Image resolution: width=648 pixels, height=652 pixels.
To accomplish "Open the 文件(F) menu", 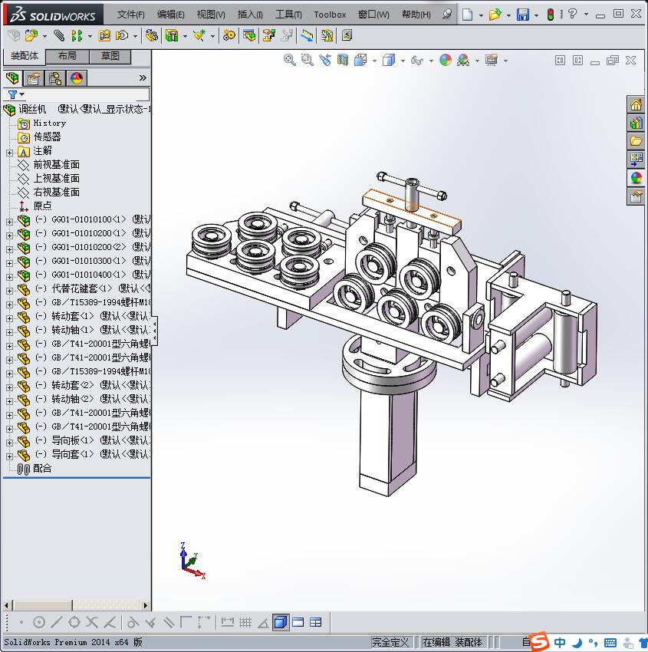I will (131, 15).
